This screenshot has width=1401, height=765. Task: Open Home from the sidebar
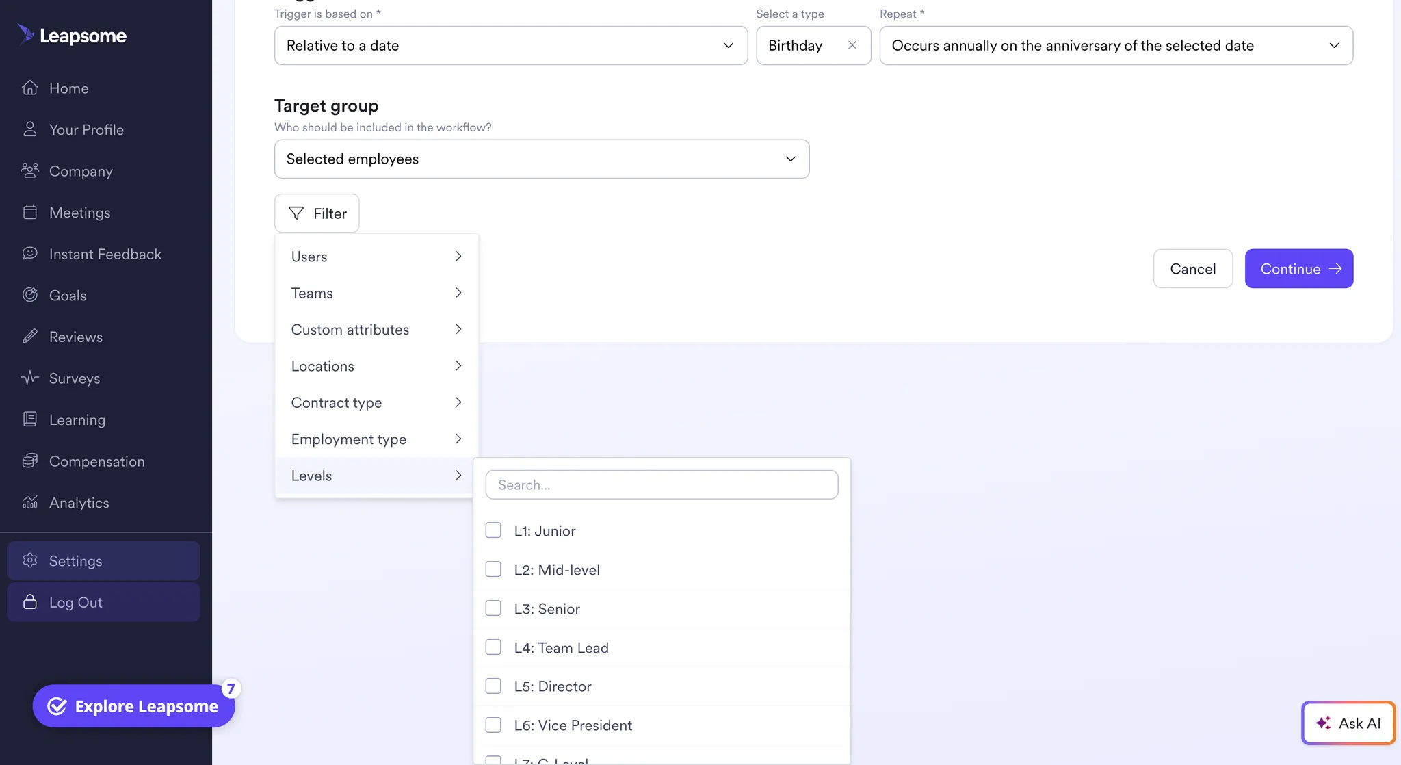pos(68,88)
